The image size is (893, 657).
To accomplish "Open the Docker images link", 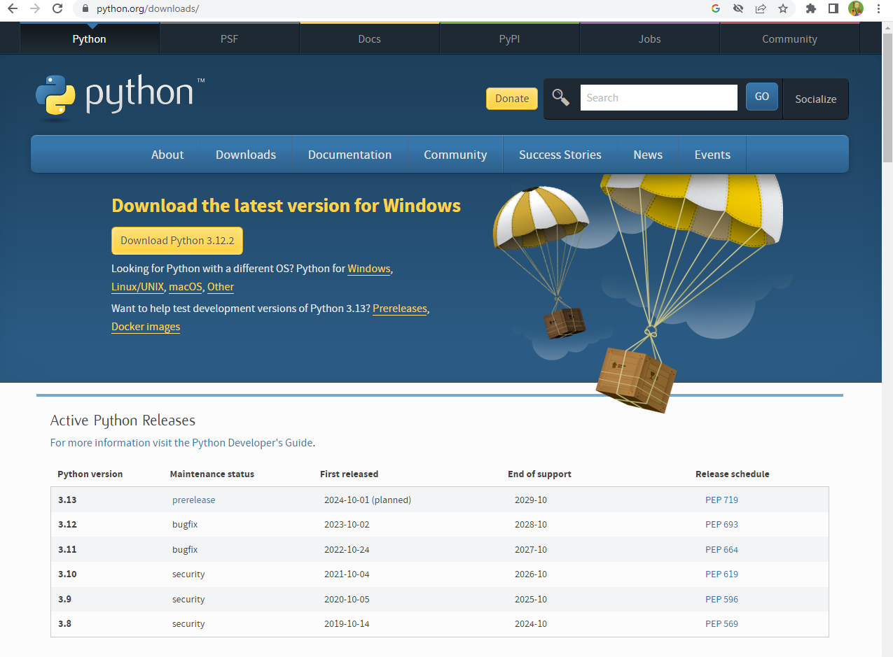I will [x=146, y=327].
